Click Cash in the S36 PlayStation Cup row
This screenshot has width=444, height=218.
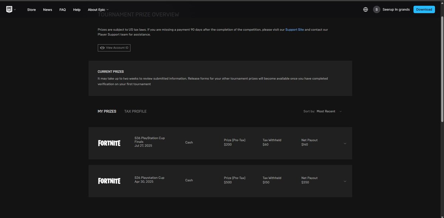point(189,142)
